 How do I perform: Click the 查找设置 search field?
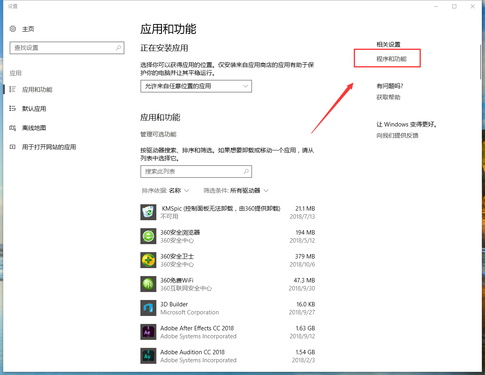67,48
